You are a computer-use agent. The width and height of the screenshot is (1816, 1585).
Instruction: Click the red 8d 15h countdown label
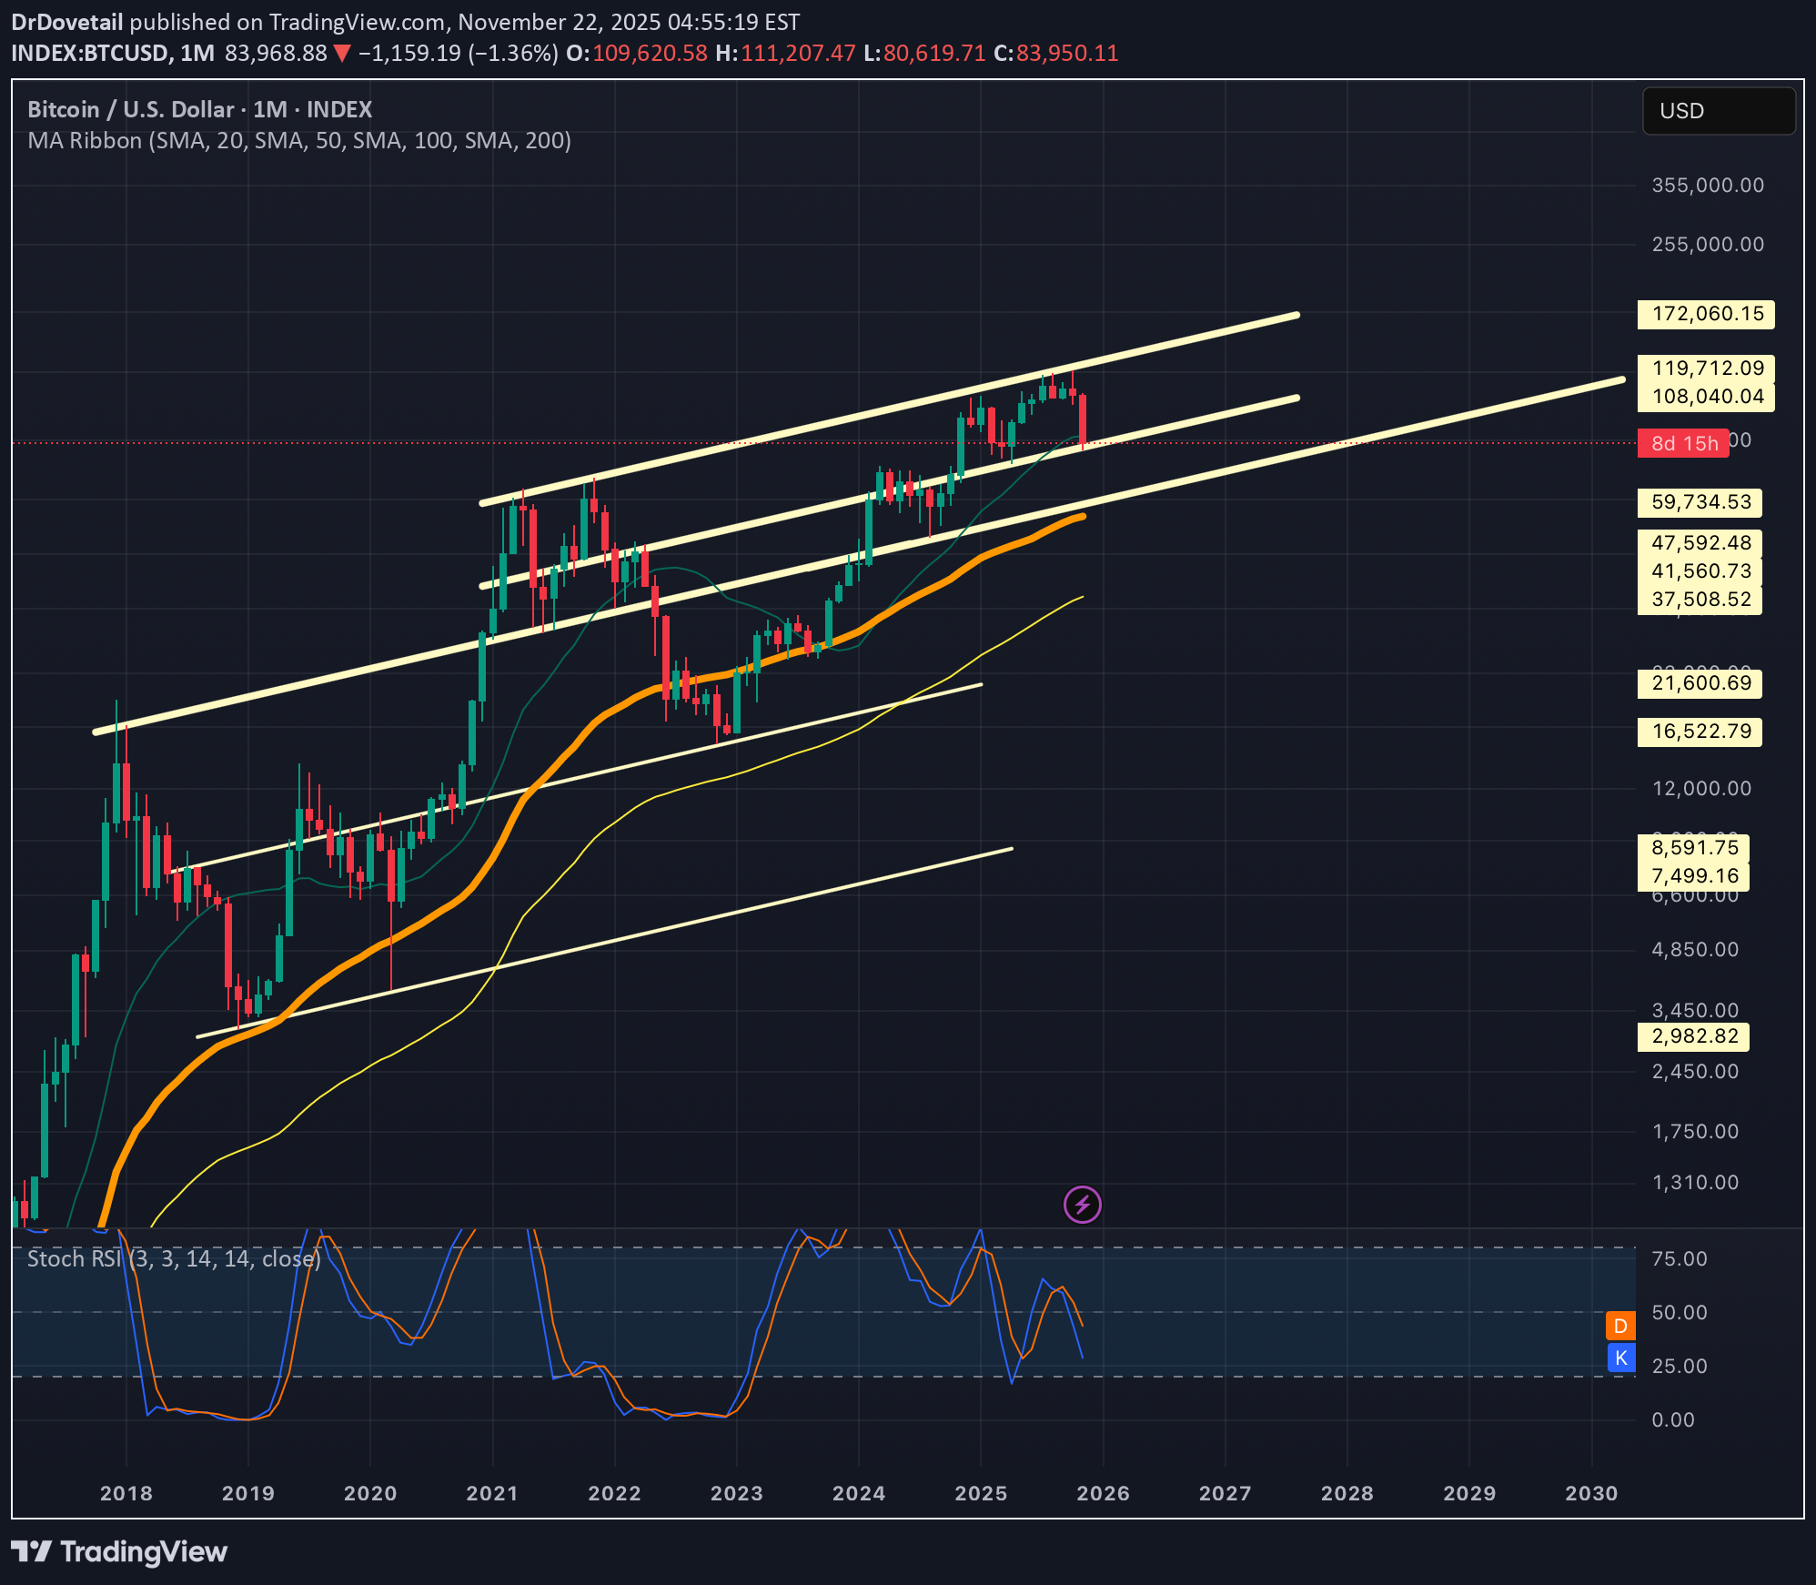pos(1683,443)
